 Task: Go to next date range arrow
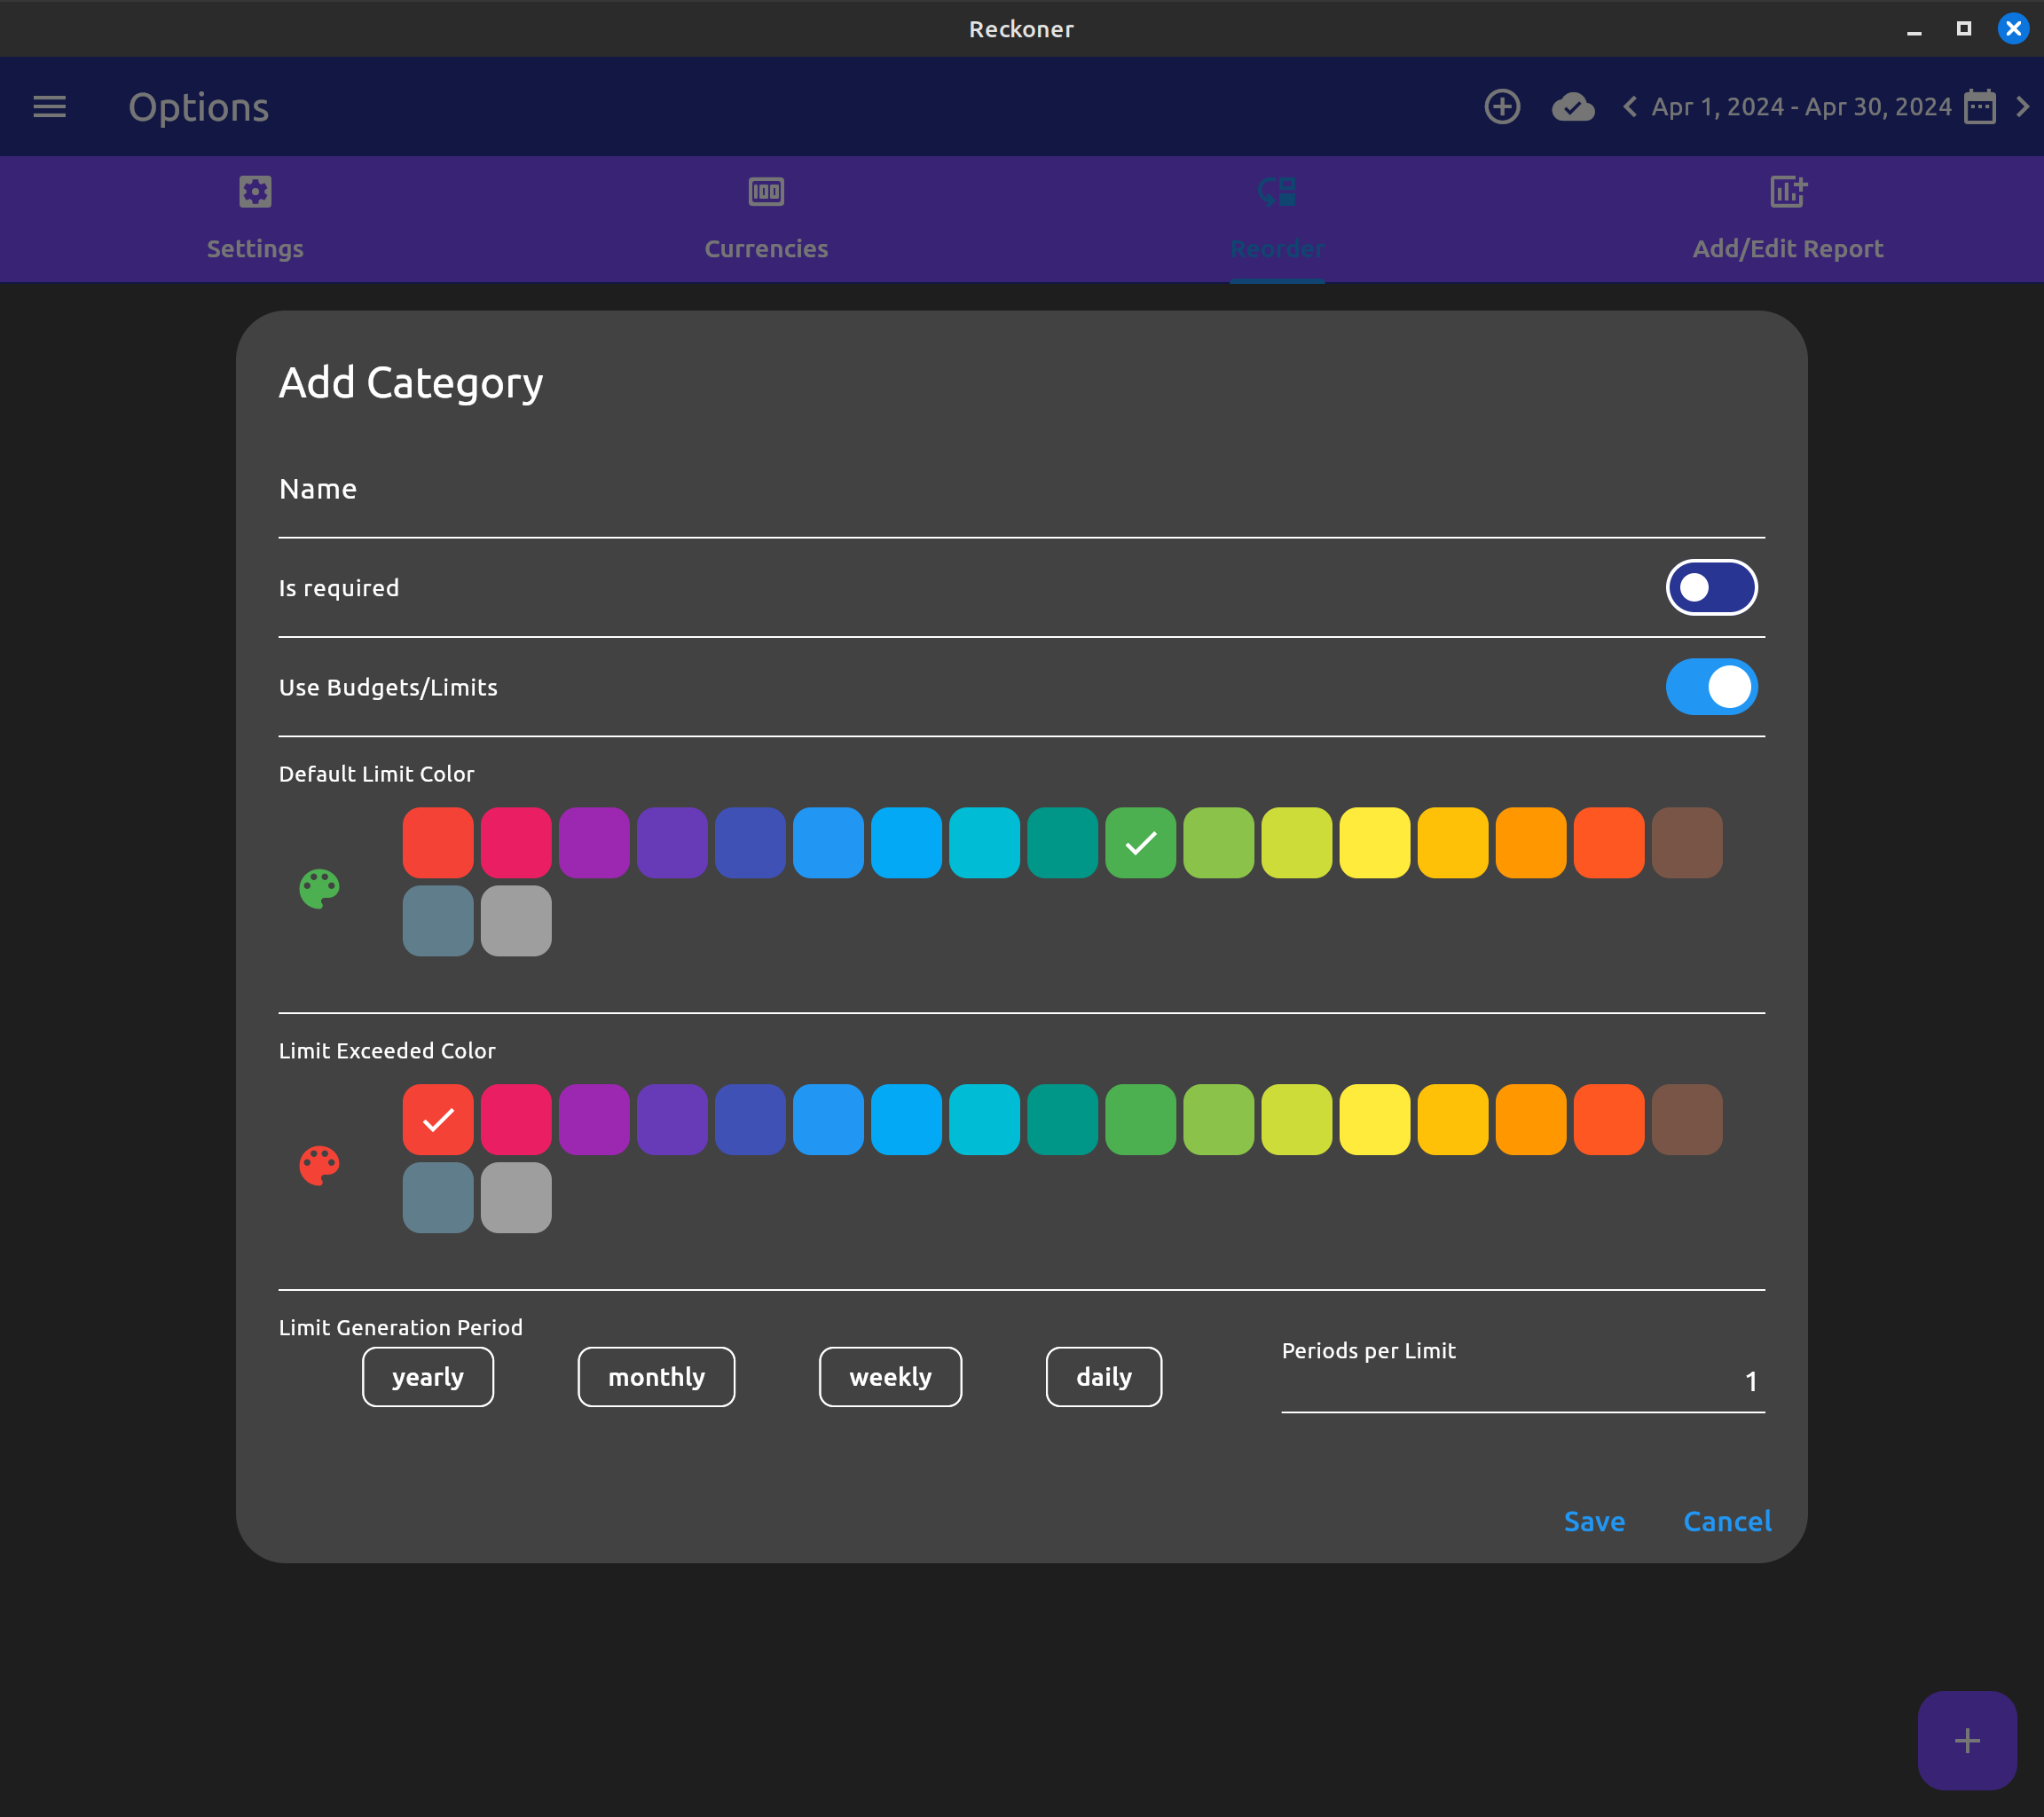point(2022,107)
